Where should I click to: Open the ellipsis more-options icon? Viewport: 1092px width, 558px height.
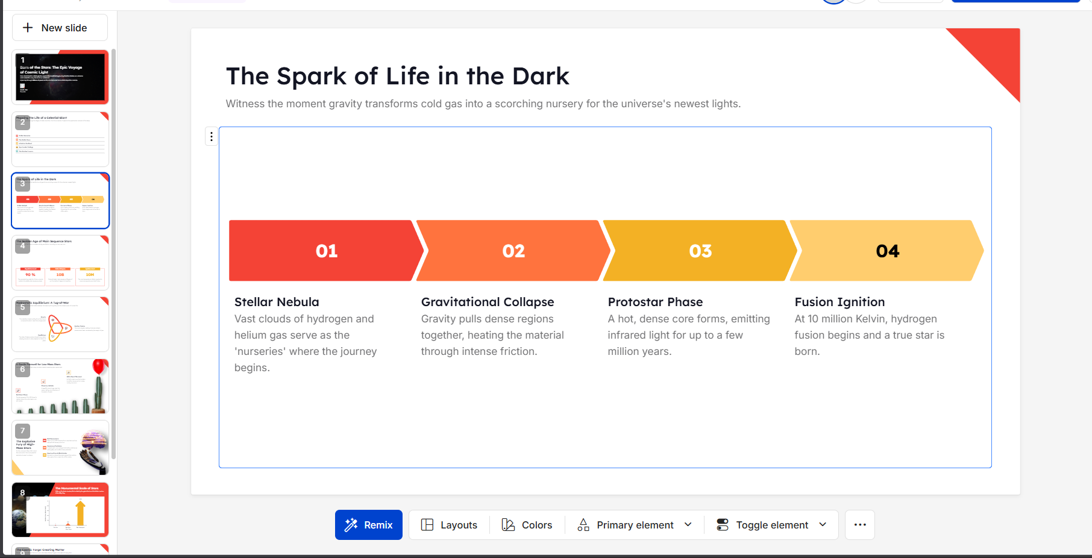[859, 524]
